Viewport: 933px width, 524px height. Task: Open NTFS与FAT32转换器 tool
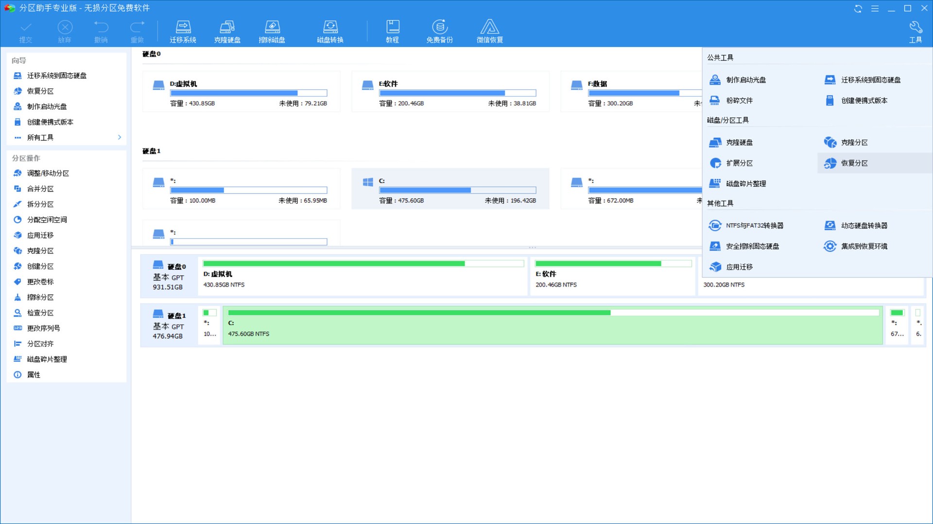point(746,225)
